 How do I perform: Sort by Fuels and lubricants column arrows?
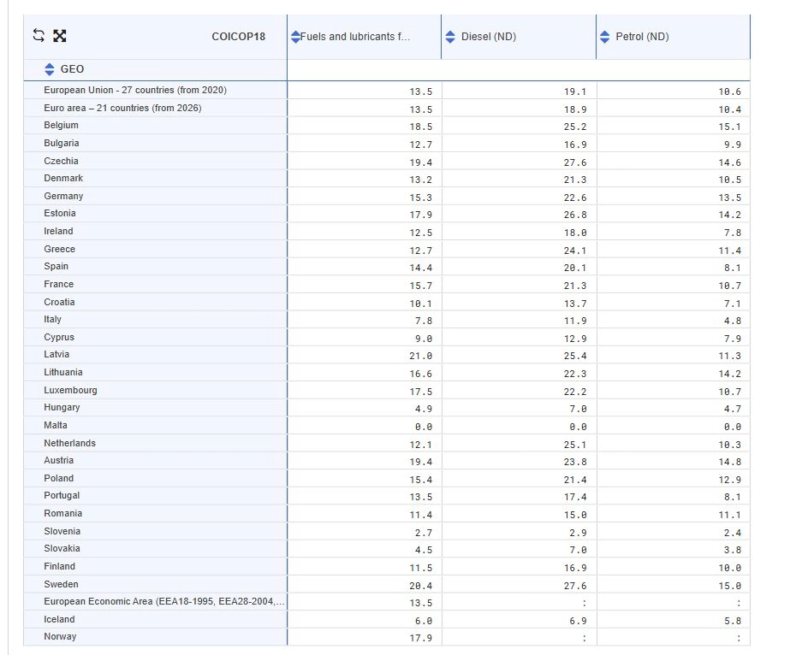coord(295,37)
